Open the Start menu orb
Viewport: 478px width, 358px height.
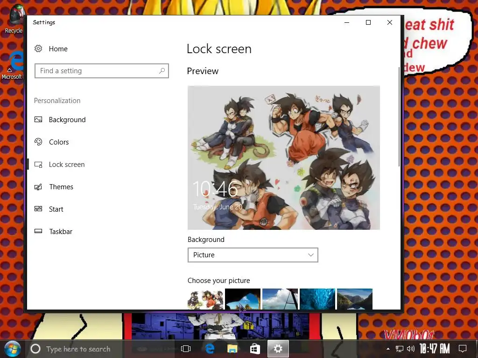(x=12, y=349)
